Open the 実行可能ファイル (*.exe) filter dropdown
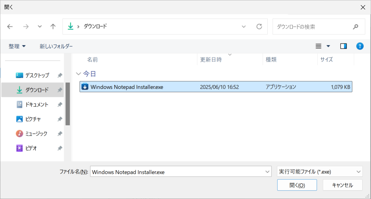This screenshot has width=371, height=199. click(x=320, y=172)
